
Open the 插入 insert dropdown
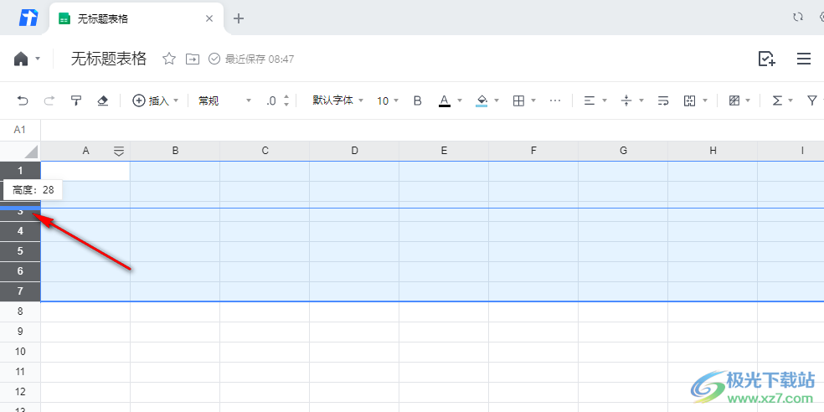(155, 100)
